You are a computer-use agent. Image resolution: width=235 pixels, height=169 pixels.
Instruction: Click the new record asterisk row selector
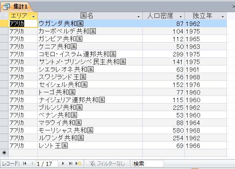[x=4, y=153]
